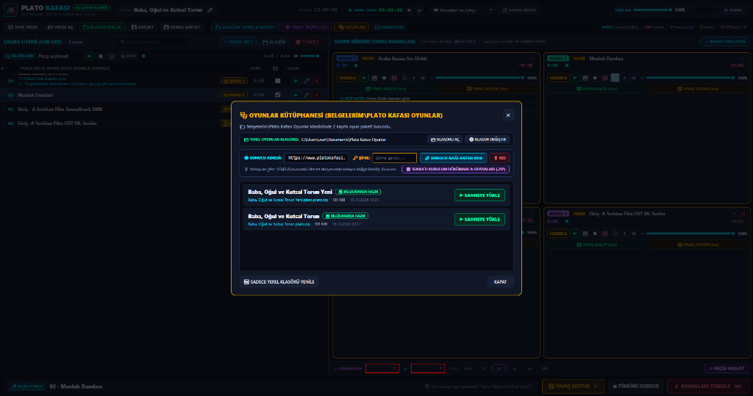Image resolution: width=753 pixels, height=396 pixels.
Task: Close the Oyunlar Kütüphanesi dialog with X
Action: click(508, 115)
